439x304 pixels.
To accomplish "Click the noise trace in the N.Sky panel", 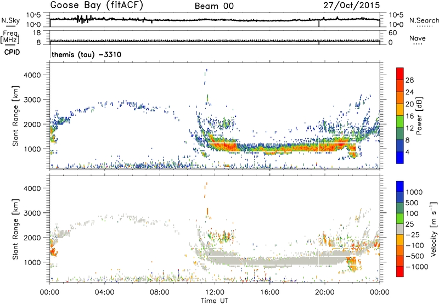I will [215, 20].
